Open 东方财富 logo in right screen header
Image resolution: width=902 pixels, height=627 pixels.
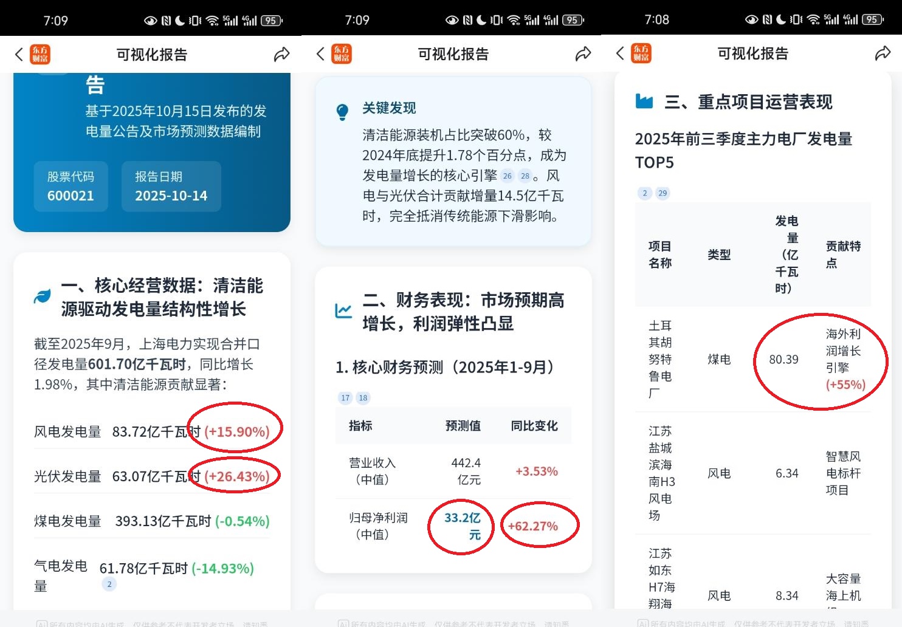[x=641, y=53]
